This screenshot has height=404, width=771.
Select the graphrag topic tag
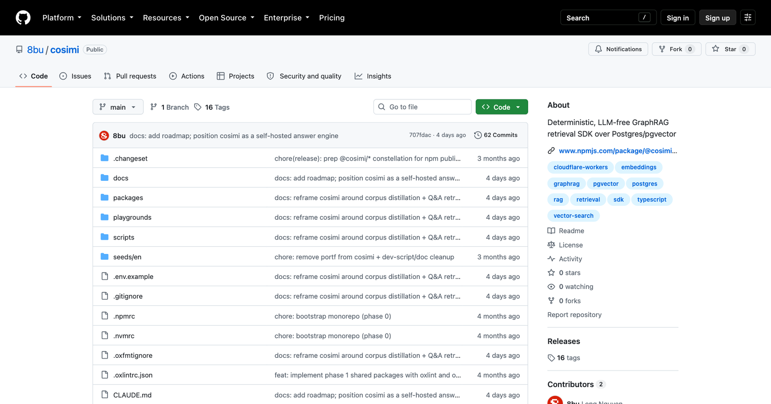[567, 184]
